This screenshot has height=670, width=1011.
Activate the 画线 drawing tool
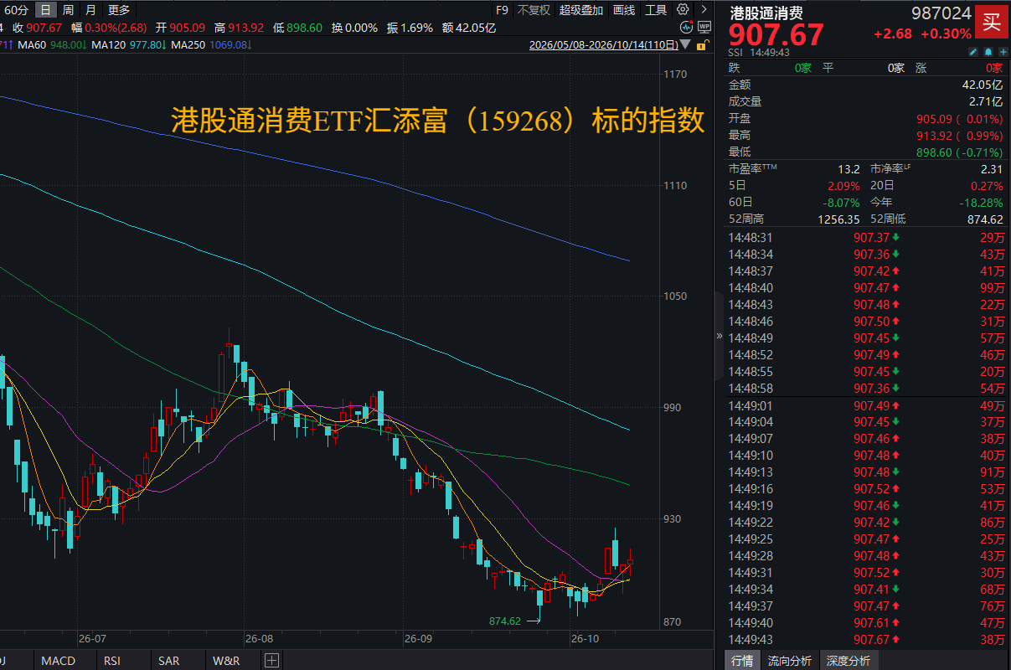point(624,10)
